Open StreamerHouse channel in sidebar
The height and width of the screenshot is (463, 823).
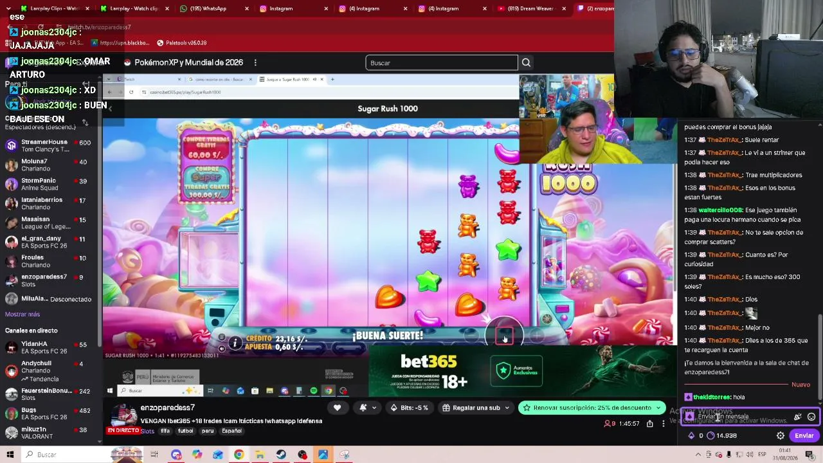50,145
